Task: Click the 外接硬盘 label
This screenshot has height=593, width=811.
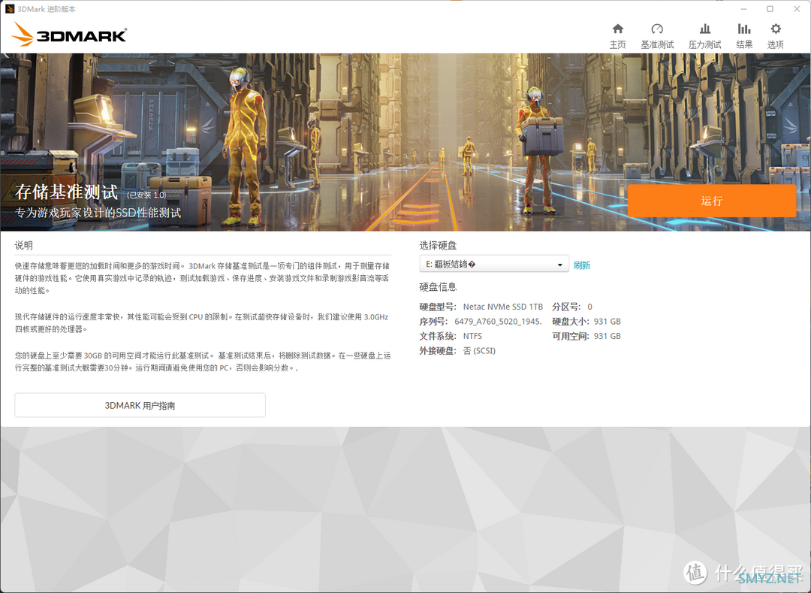Action: tap(438, 351)
